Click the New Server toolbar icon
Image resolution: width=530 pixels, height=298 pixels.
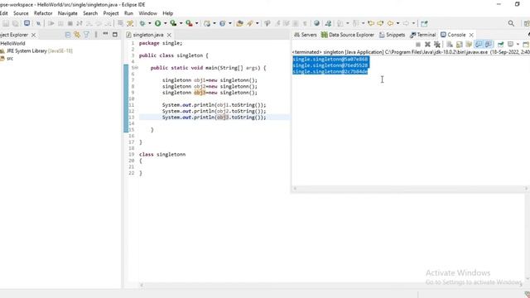click(207, 23)
